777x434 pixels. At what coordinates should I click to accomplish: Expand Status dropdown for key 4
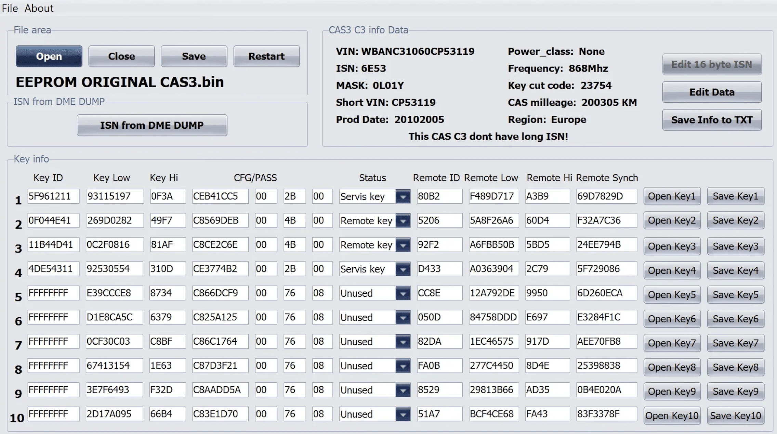(x=403, y=269)
